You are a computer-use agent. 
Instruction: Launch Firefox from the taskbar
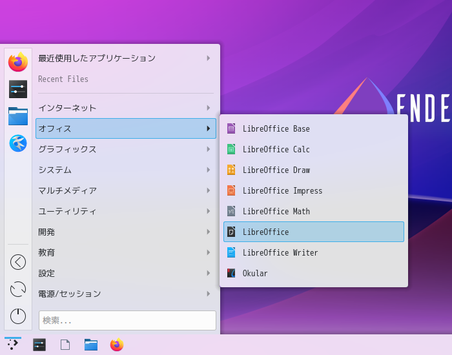point(117,345)
